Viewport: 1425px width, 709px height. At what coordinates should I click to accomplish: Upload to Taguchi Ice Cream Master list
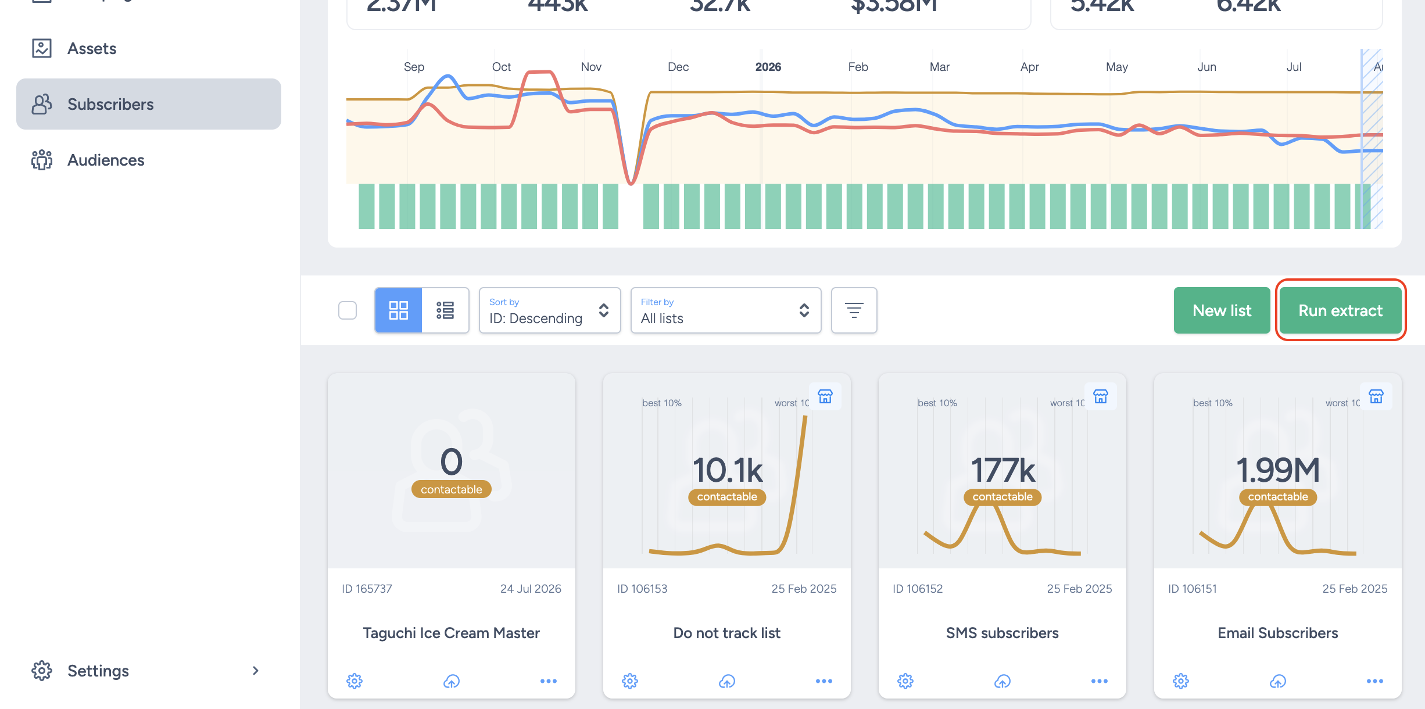pos(452,681)
